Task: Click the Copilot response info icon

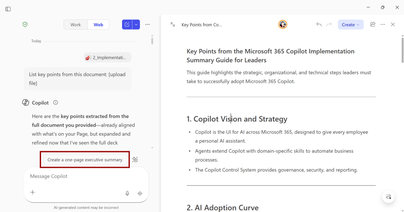Action: [x=55, y=103]
